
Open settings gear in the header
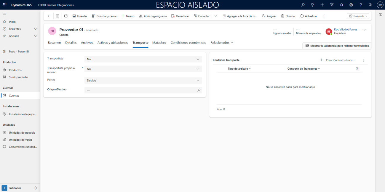351,5
